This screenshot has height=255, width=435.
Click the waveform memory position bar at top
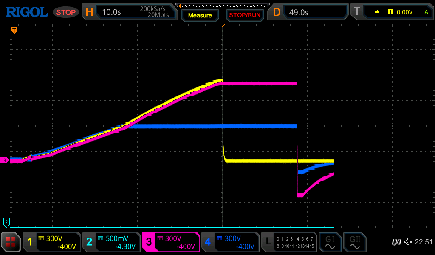[x=222, y=5]
